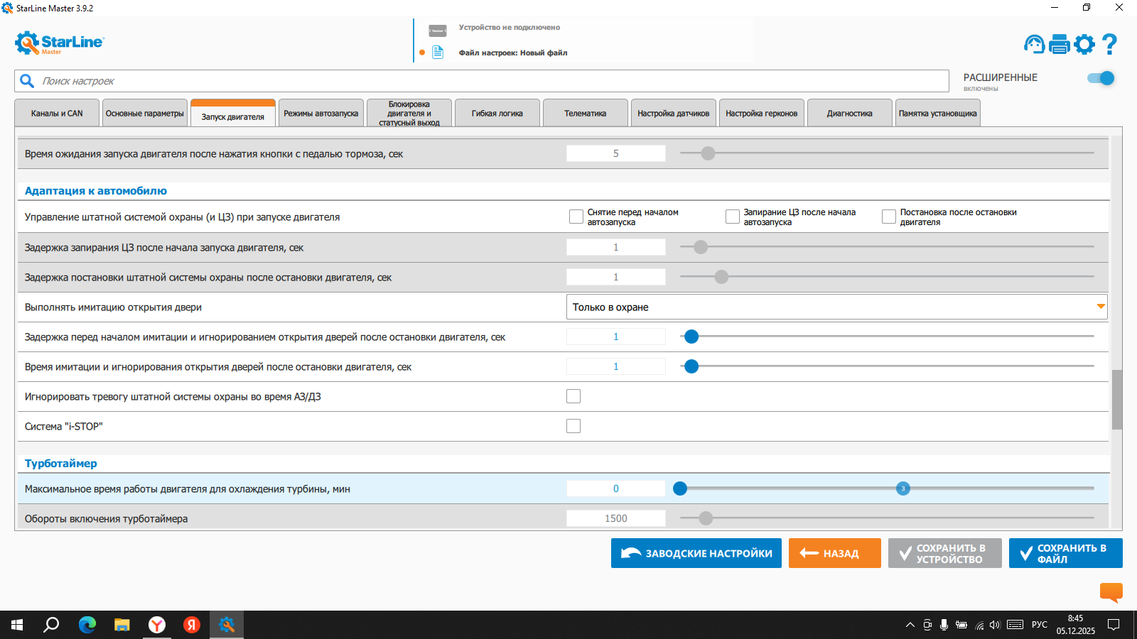
Task: Click the StarLine Master logo
Action: pos(60,43)
